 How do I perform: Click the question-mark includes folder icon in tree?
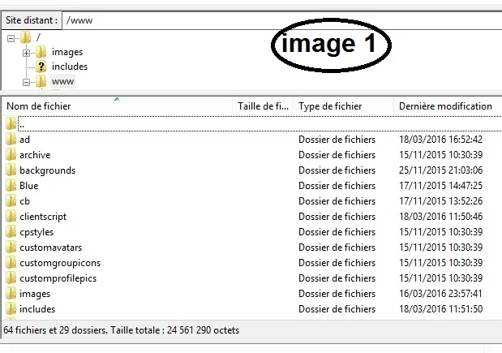(41, 67)
